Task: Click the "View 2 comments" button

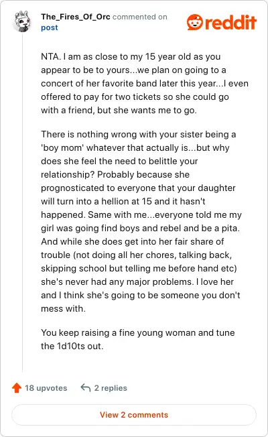Action: tap(134, 415)
